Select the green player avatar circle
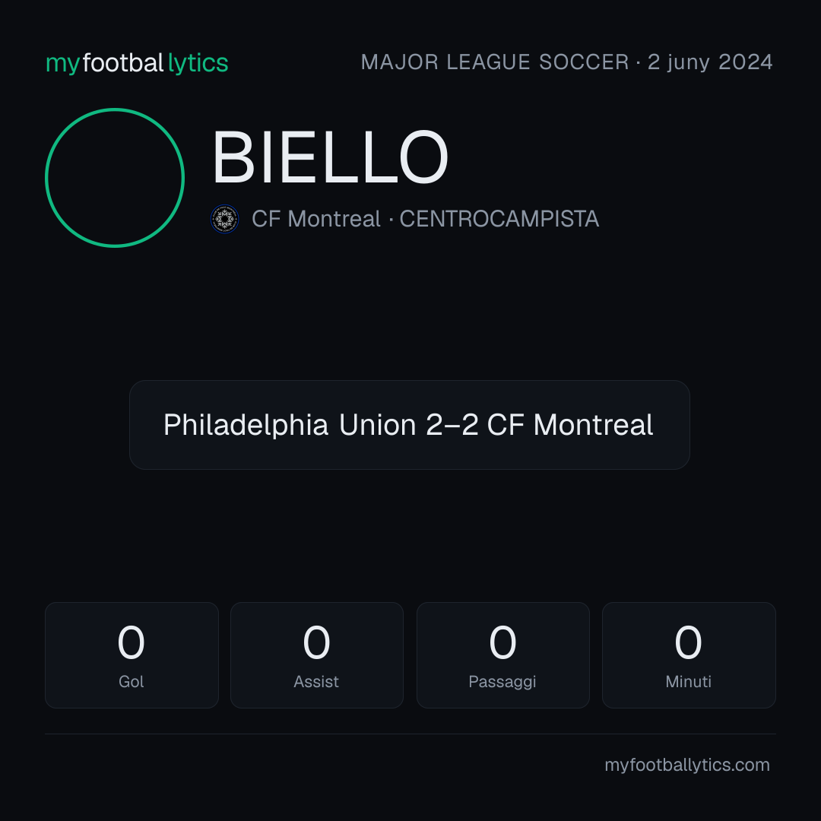Screen dimensions: 821x821 [115, 178]
